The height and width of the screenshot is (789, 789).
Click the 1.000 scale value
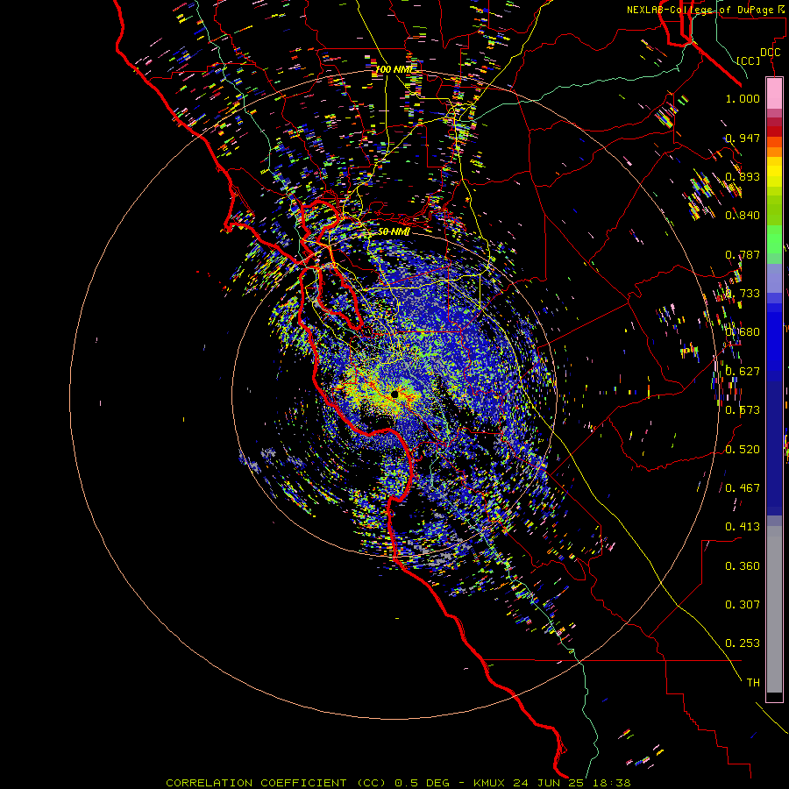tap(743, 98)
